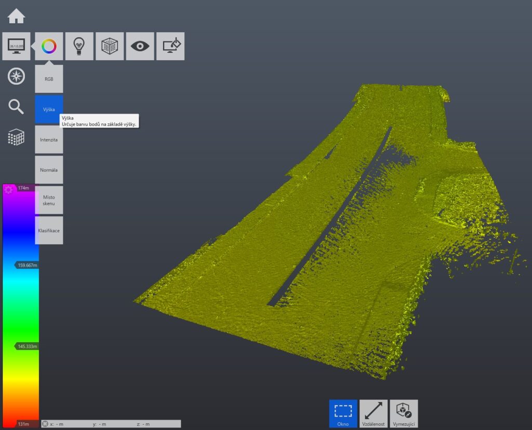Switch to Intenzita color mode
Screen dimensions: 532x430
[x=49, y=140]
